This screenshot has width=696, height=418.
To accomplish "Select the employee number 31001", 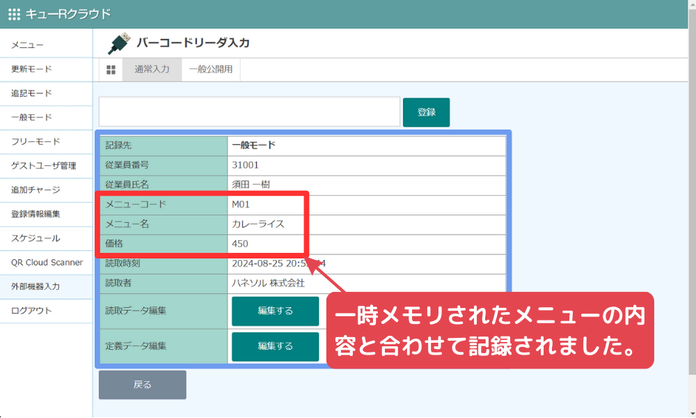I will [x=246, y=165].
